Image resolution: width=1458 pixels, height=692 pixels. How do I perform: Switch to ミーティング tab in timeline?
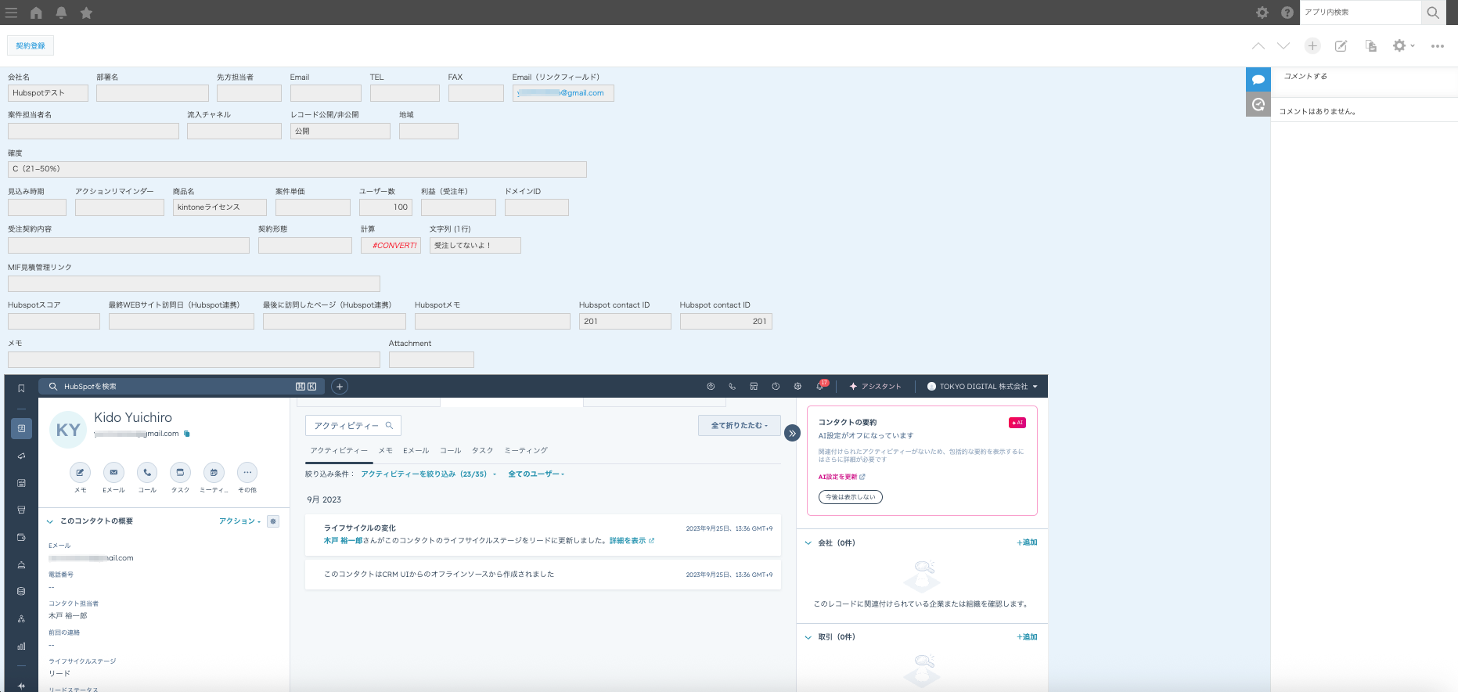coord(525,451)
